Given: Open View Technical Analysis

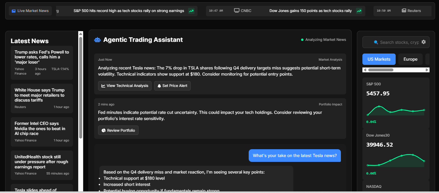Looking at the screenshot, I should [125, 86].
